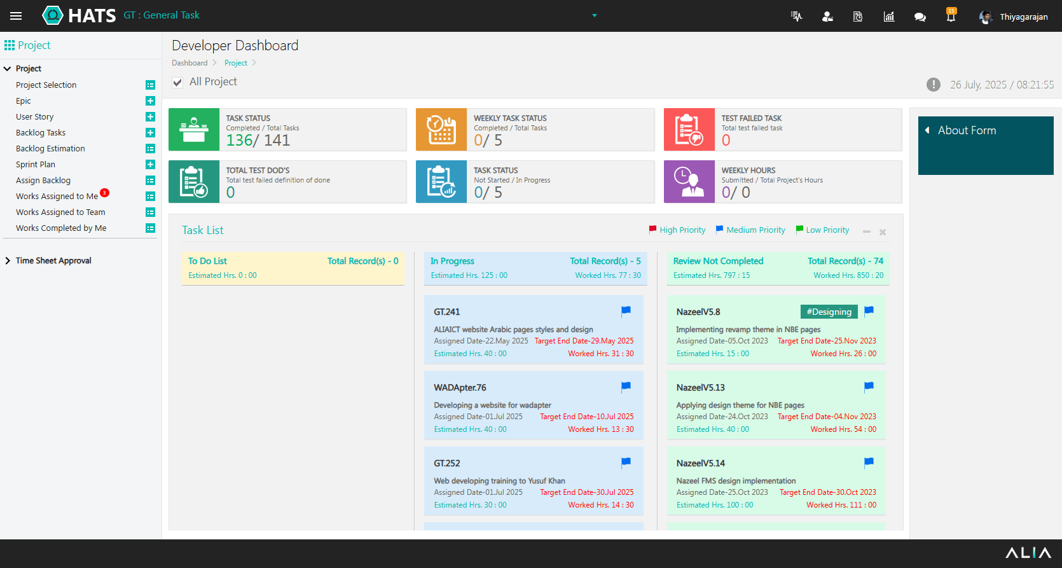This screenshot has height=568, width=1062.
Task: Uncheck the All Project checkbox
Action: (177, 83)
